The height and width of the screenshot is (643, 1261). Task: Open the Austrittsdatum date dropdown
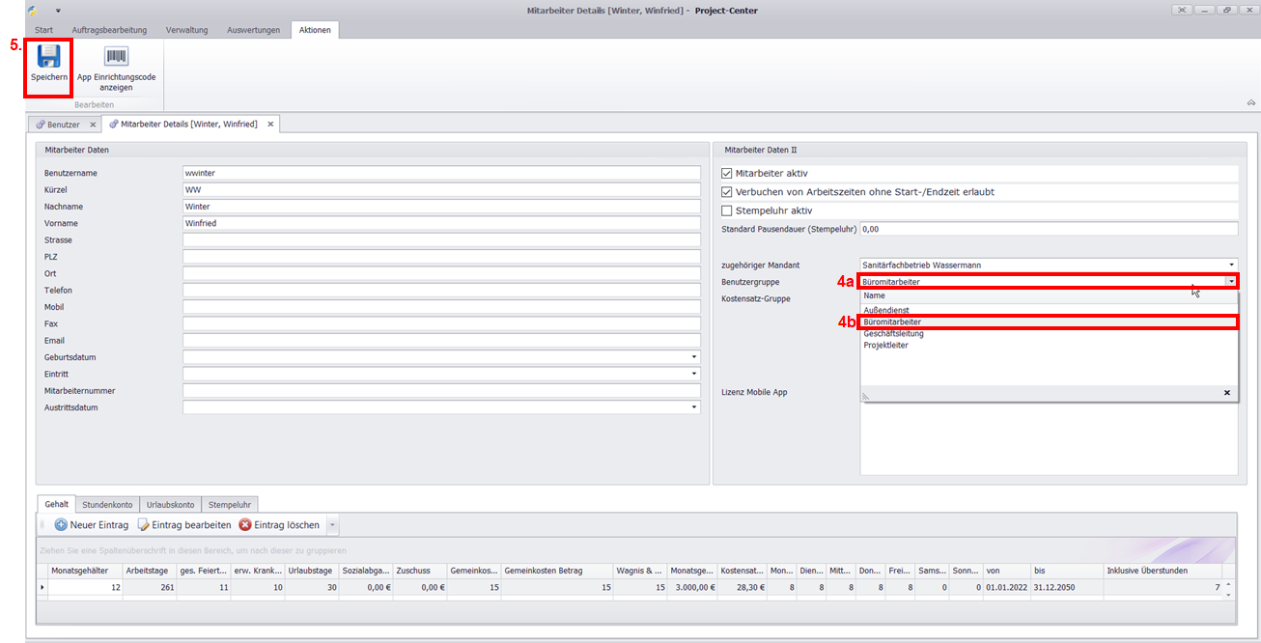[693, 407]
